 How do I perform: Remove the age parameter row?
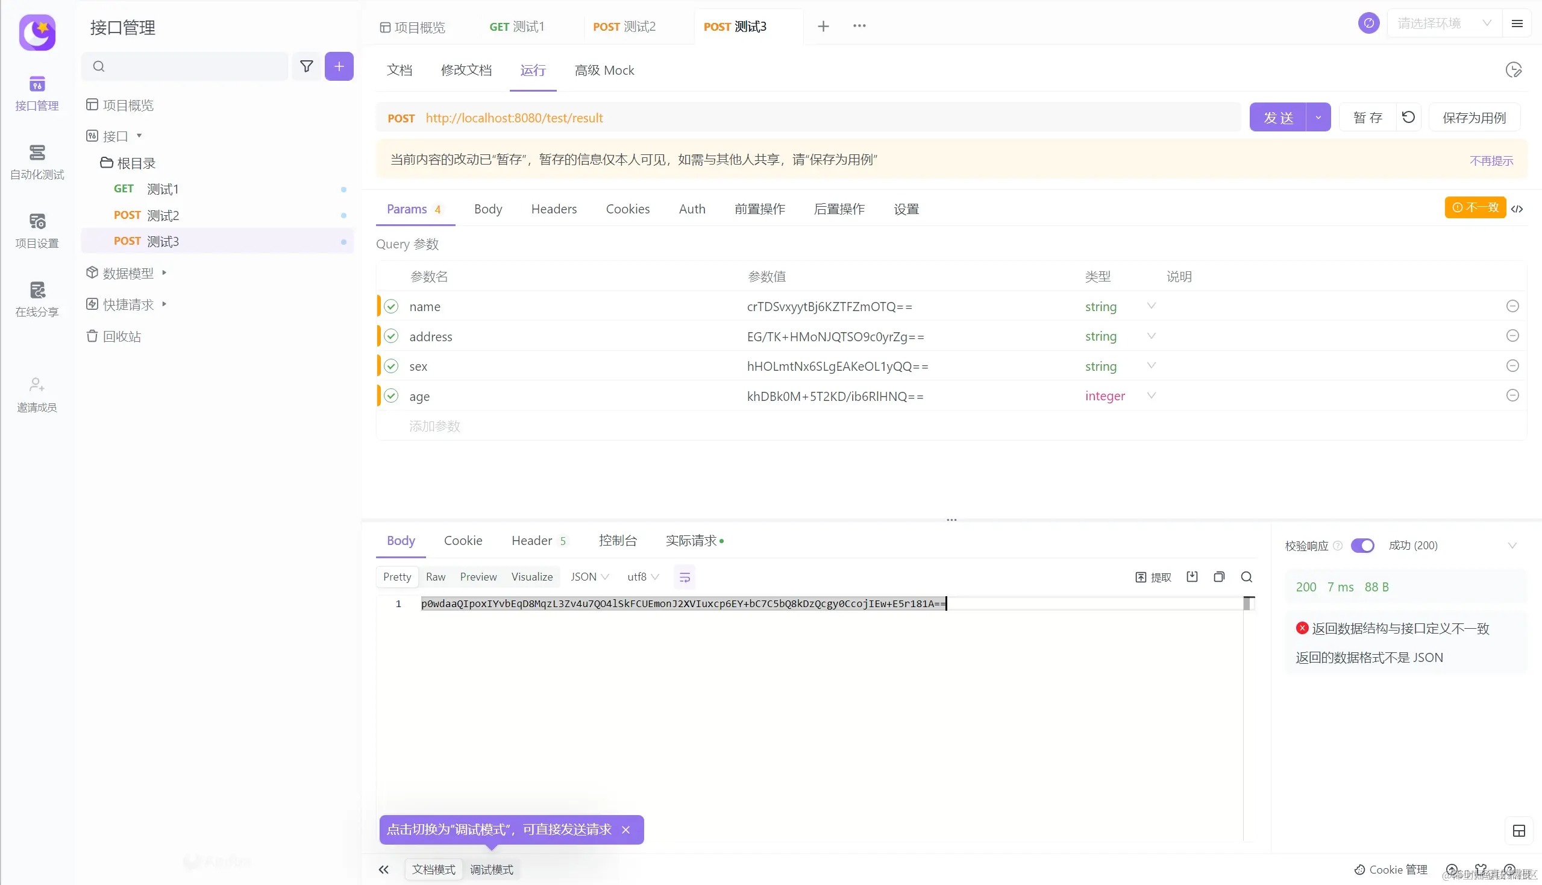pos(1512,395)
